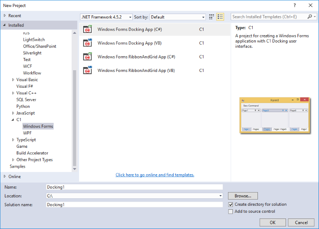Select the Build Accelerator category
The height and width of the screenshot is (229, 319).
(x=33, y=153)
